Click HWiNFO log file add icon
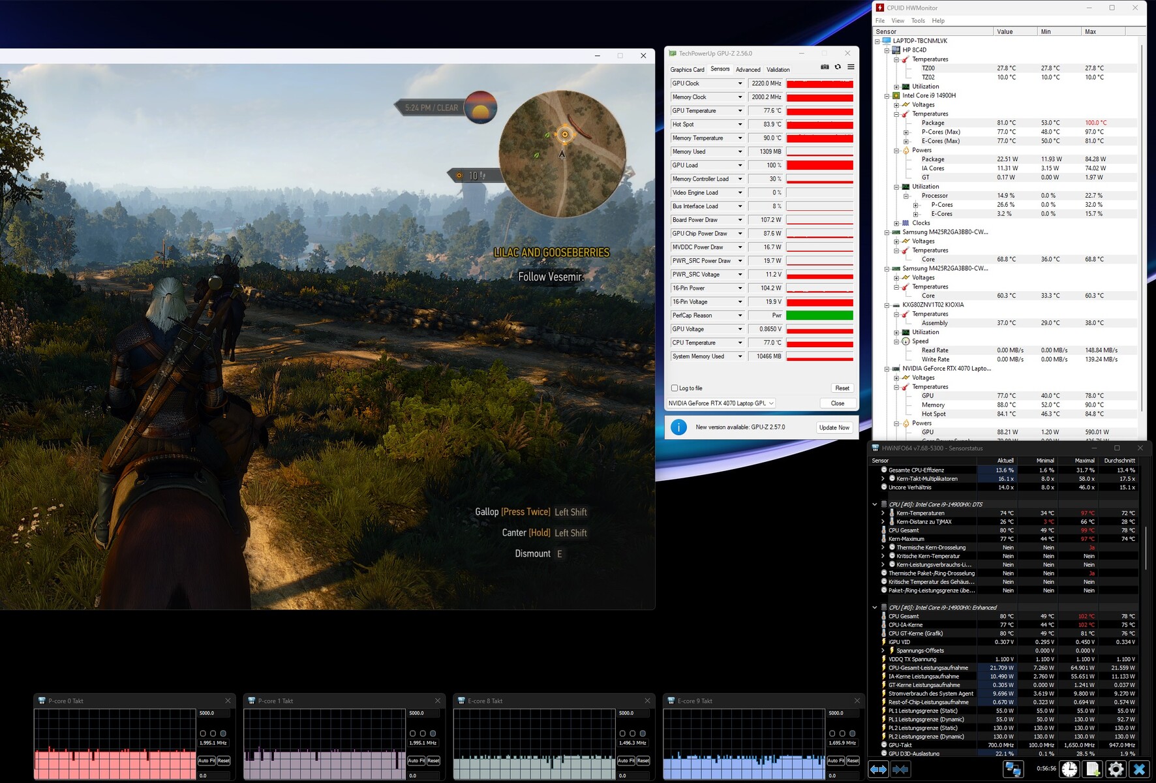This screenshot has width=1156, height=783. click(1093, 769)
